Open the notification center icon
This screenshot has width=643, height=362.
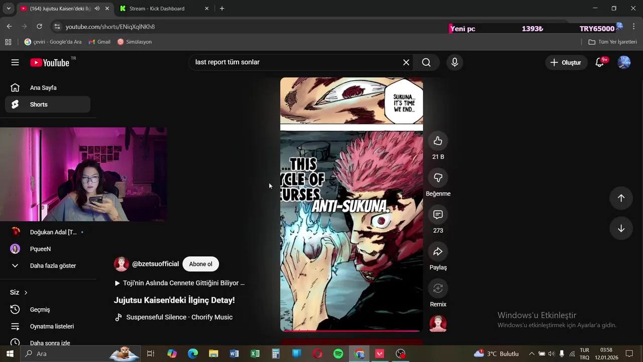pyautogui.click(x=629, y=353)
